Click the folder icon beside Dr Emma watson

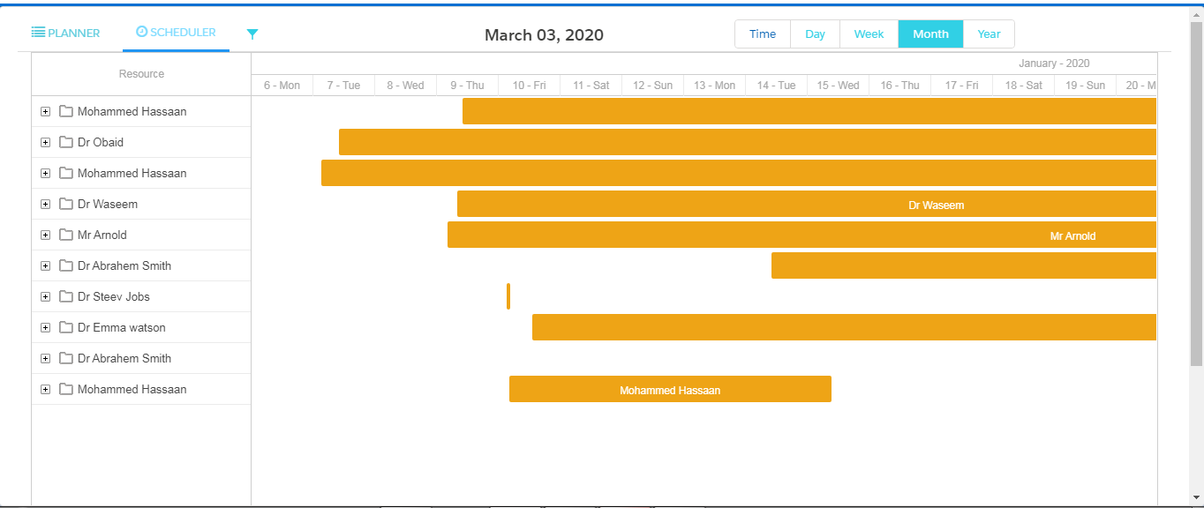coord(66,327)
